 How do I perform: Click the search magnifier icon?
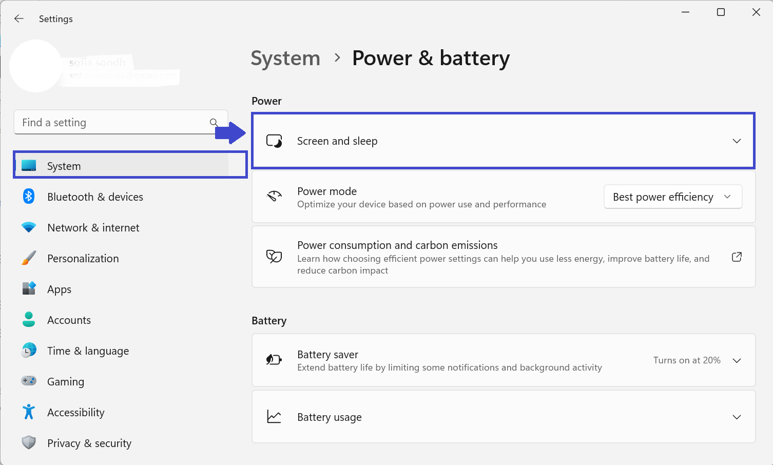[x=214, y=122]
